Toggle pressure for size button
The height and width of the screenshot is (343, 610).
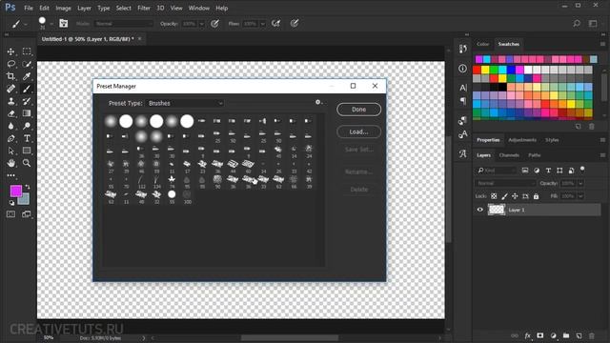(295, 24)
